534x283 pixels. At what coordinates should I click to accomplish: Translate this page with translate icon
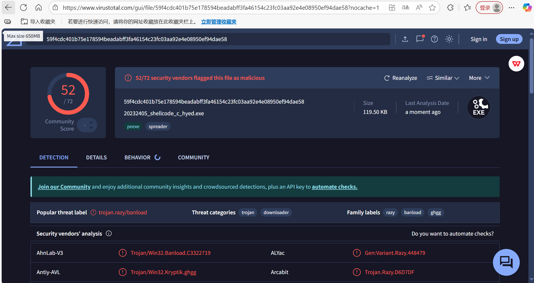pyautogui.click(x=405, y=8)
